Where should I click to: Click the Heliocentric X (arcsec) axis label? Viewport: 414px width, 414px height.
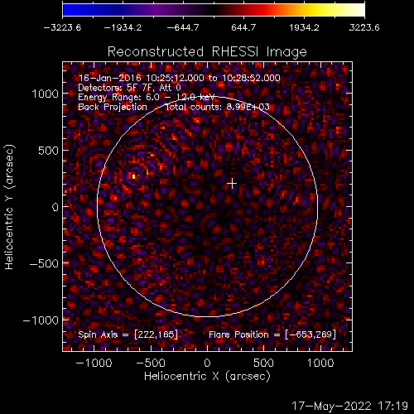point(207,377)
